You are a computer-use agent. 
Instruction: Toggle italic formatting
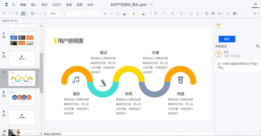pos(112,13)
